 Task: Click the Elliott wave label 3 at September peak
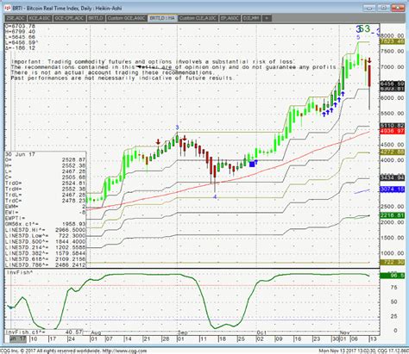point(177,127)
